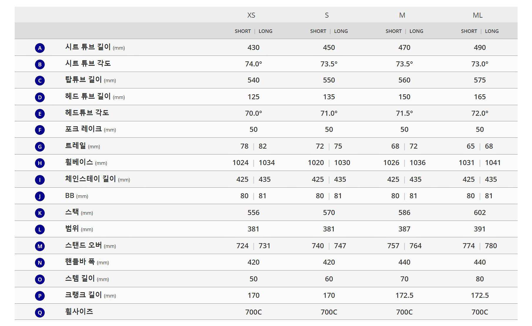
Task: Click the LONG label under size M
Action: pos(416,31)
